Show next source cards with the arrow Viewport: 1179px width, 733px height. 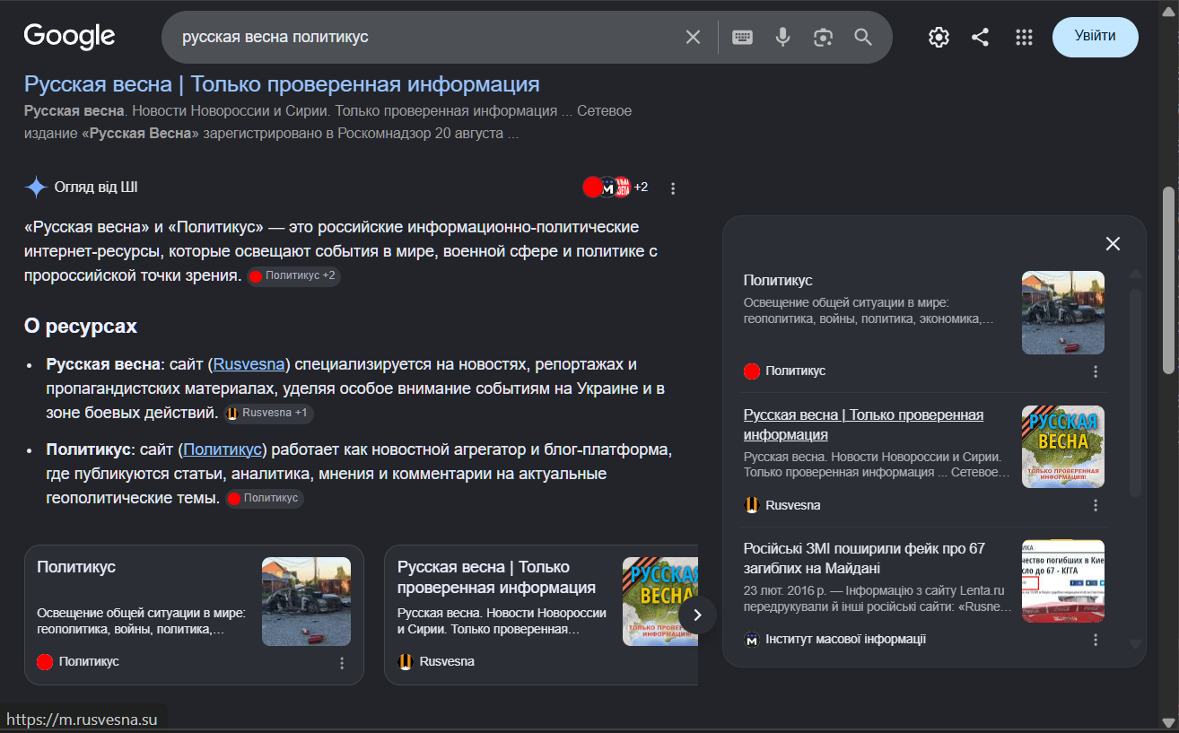click(x=697, y=615)
